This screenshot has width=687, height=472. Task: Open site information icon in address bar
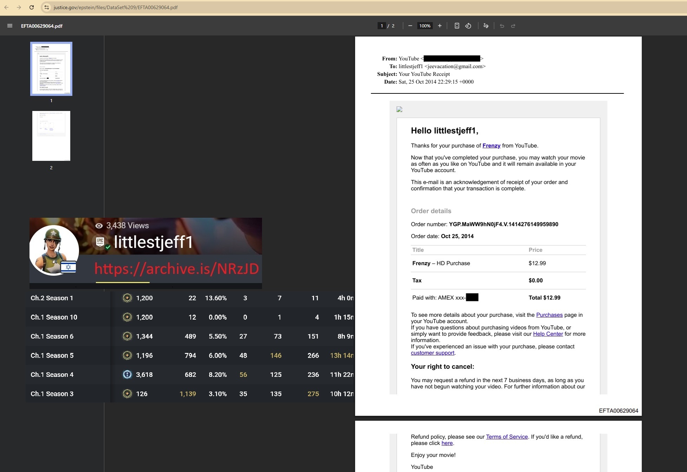point(46,7)
